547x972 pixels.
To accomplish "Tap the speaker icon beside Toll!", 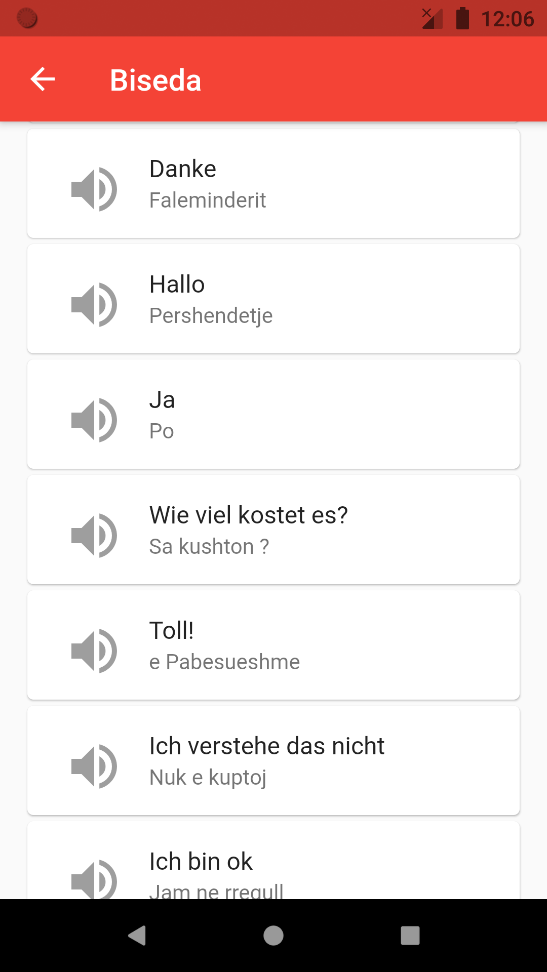I will click(x=94, y=651).
